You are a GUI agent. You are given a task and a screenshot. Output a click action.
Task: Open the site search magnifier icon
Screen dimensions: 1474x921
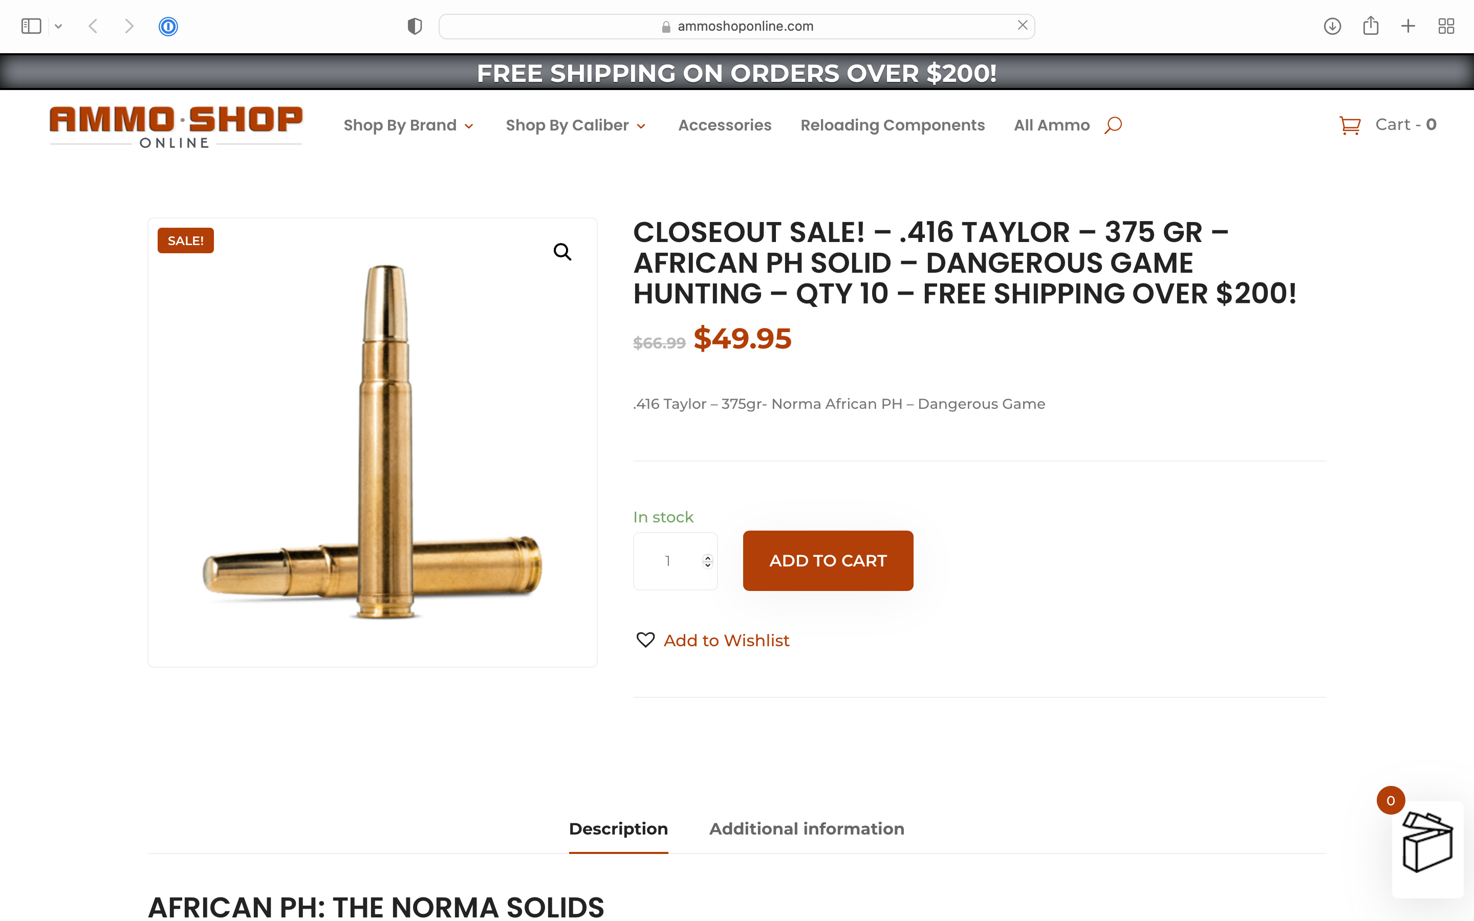pos(1113,125)
